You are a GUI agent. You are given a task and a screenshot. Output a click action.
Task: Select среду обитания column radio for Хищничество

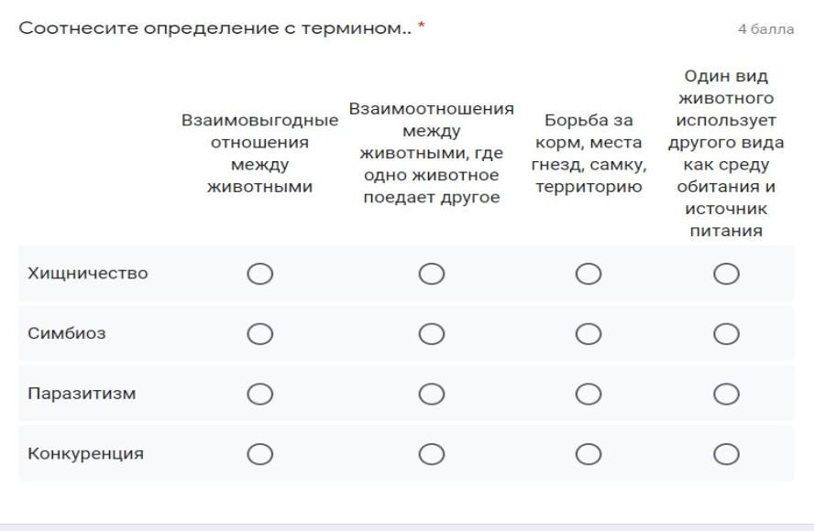point(726,274)
